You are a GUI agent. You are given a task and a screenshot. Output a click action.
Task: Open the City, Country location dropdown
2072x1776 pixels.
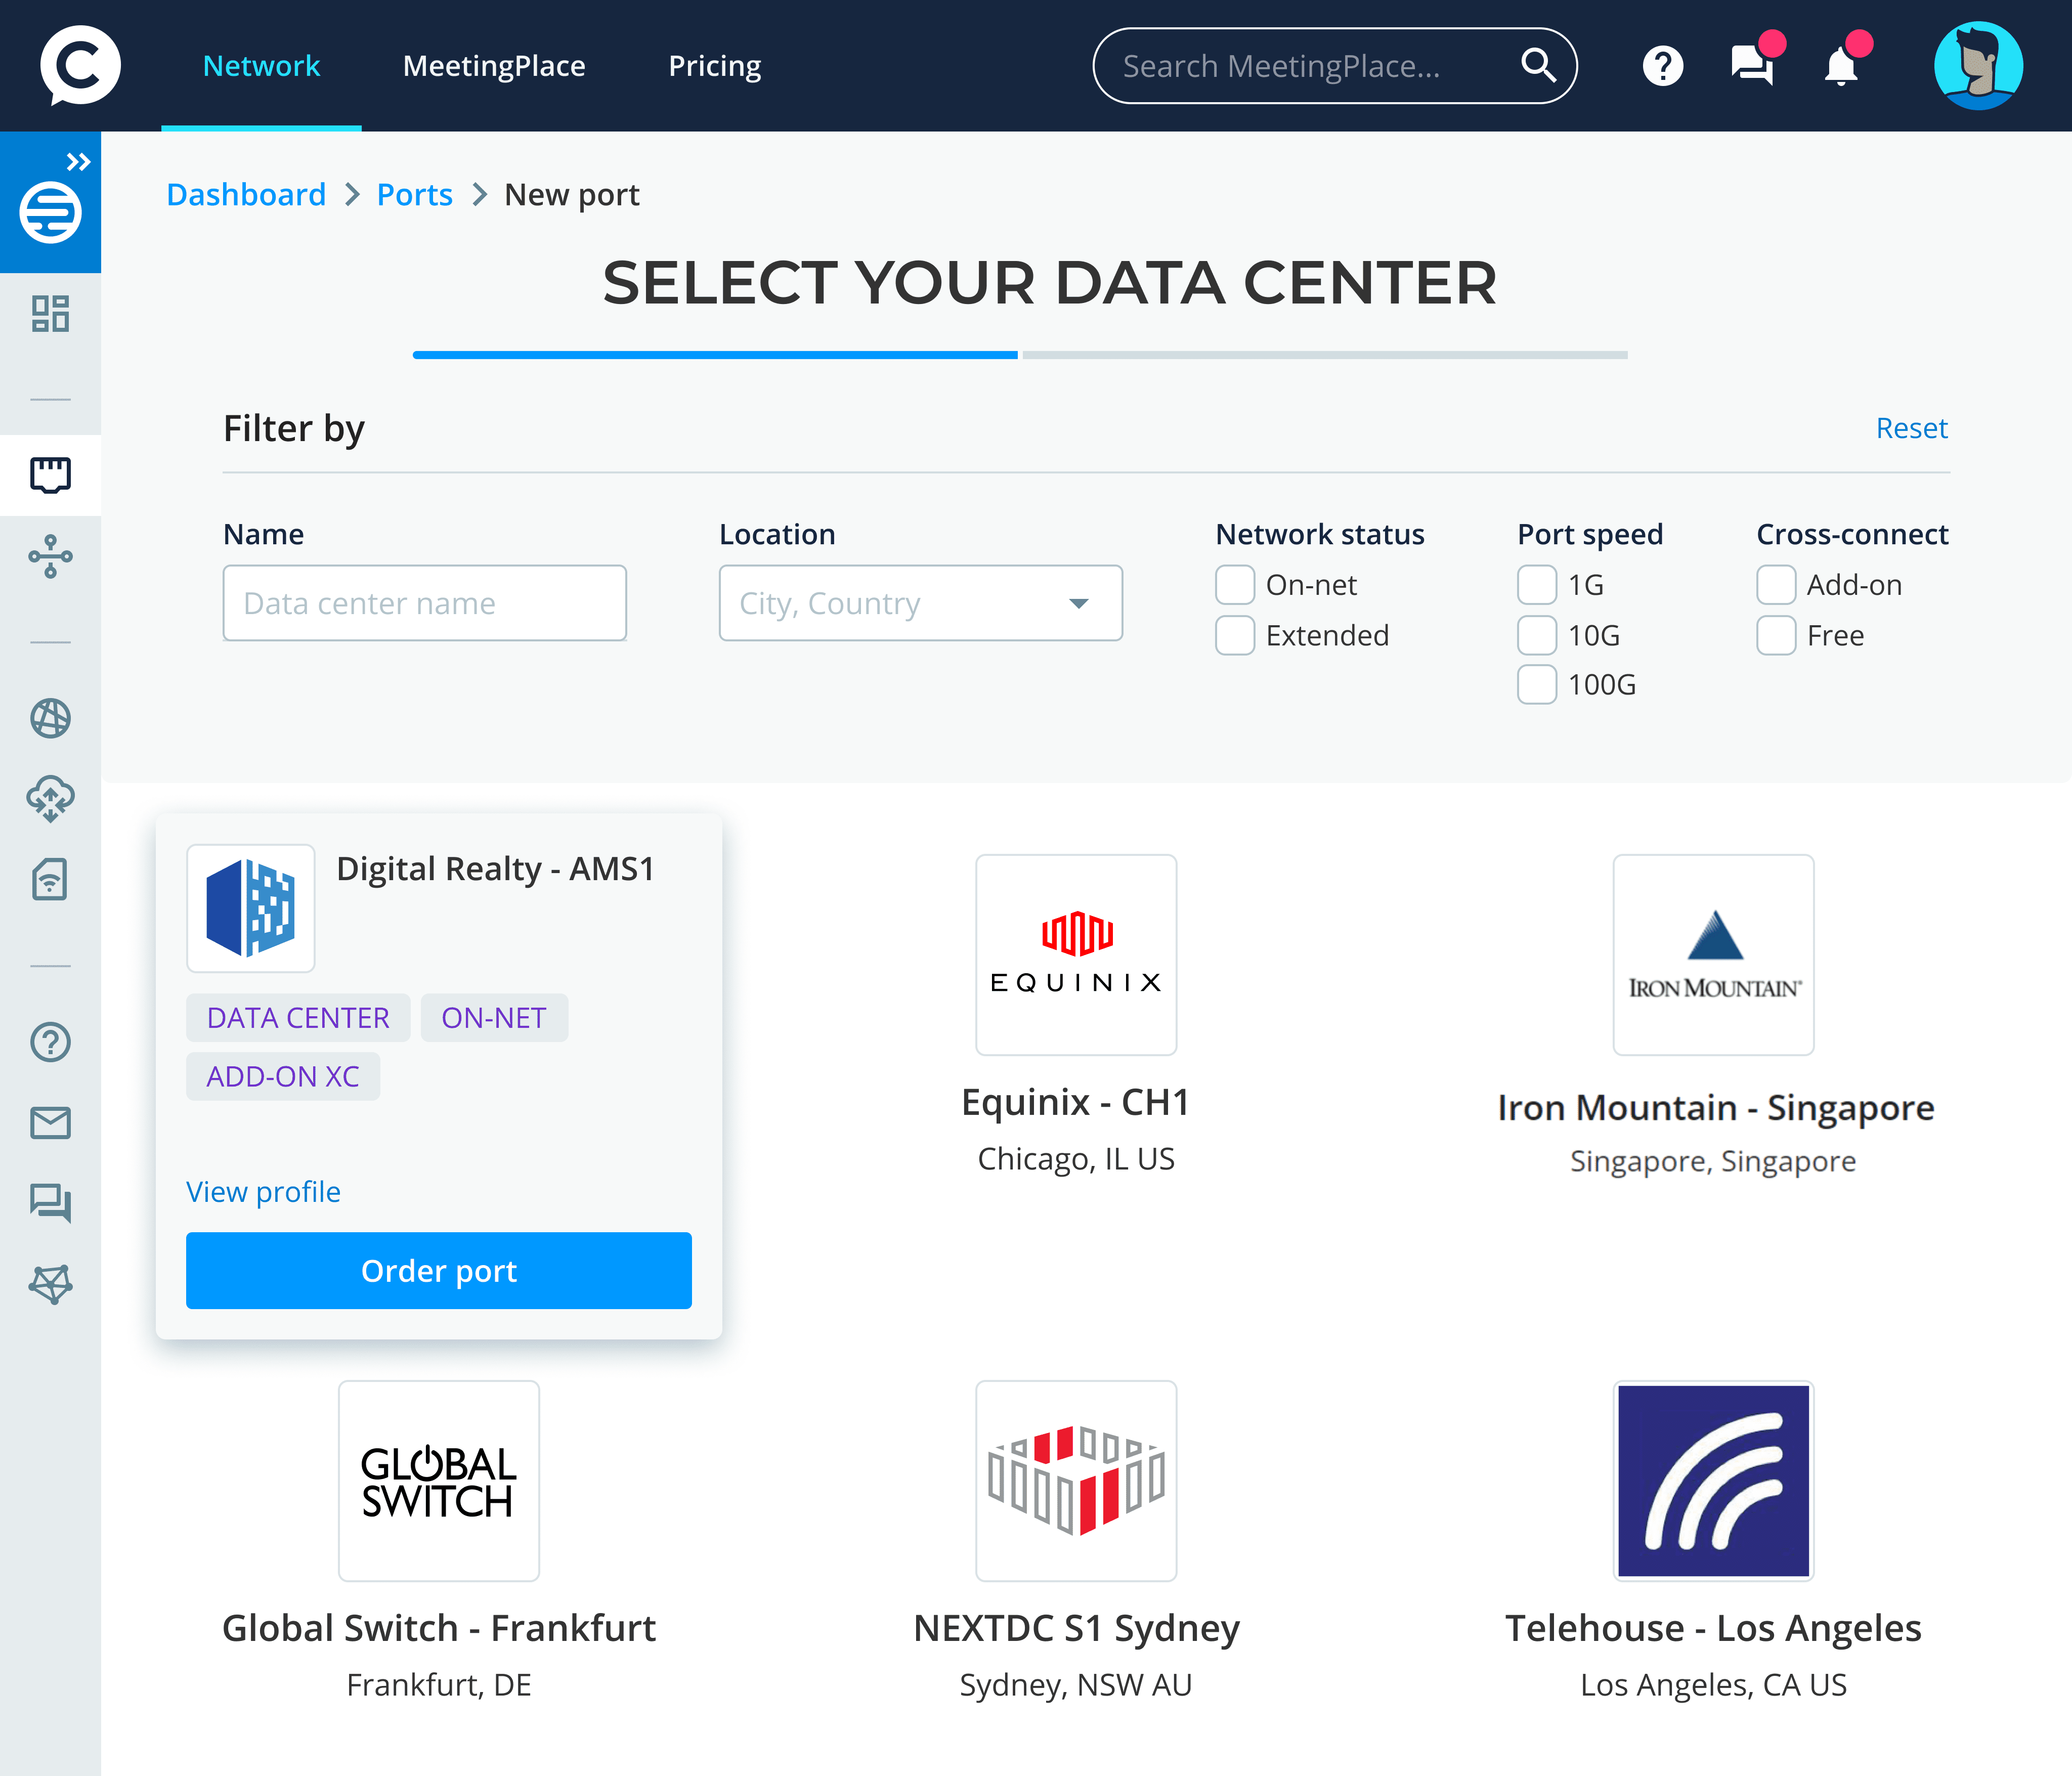(920, 603)
